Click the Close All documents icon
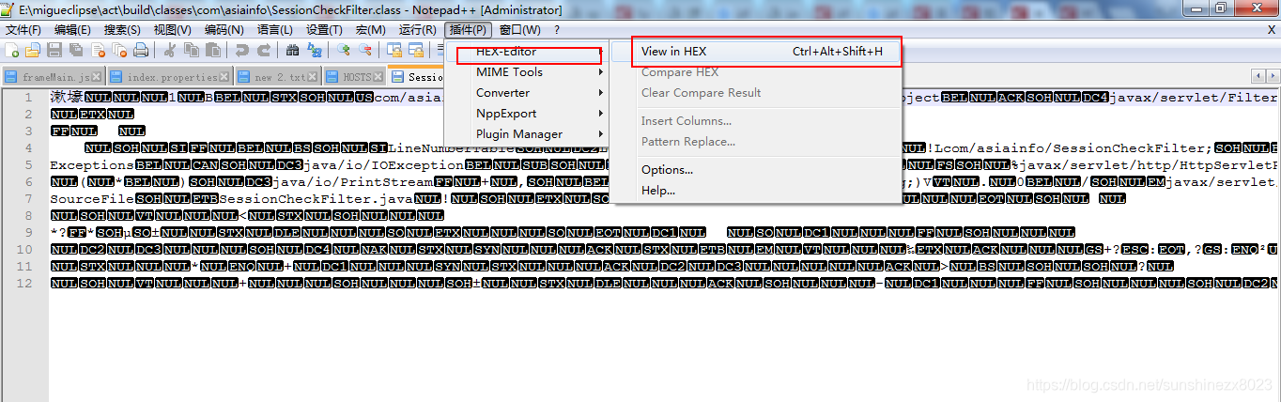The width and height of the screenshot is (1281, 402). click(x=119, y=50)
